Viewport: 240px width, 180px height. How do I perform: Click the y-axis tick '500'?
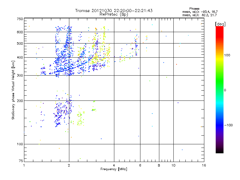20,43
